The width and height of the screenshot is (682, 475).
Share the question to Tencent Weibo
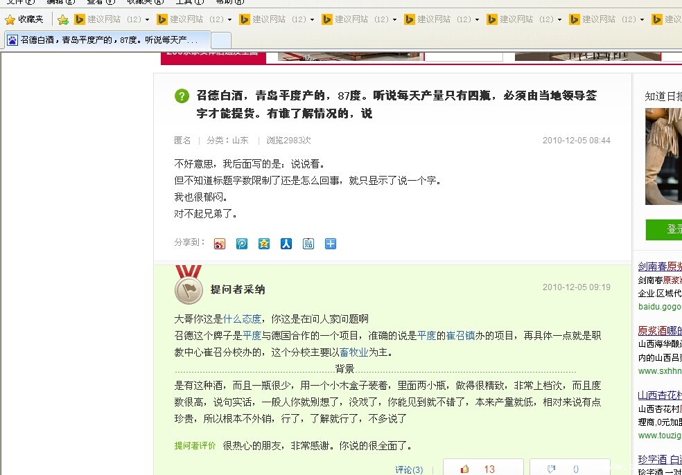click(242, 244)
